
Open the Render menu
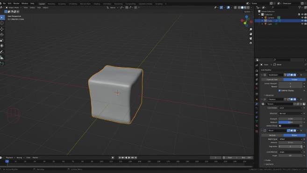pos(16,4)
